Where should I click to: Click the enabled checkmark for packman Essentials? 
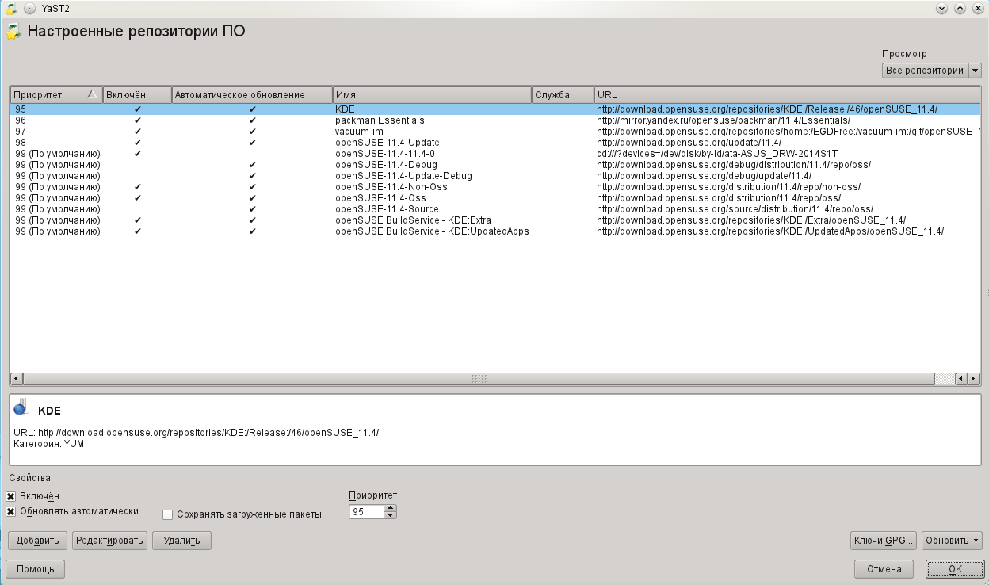pos(138,120)
